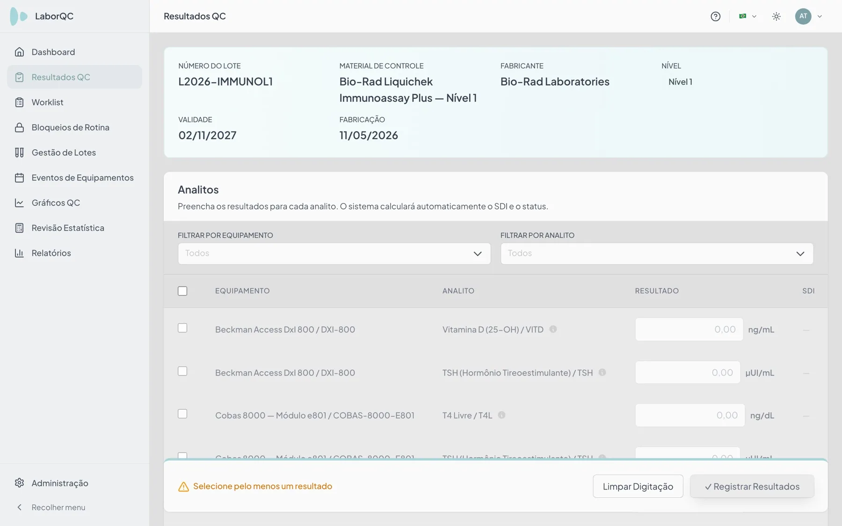
Task: Check the Beckman TSH row checkbox
Action: coord(182,371)
